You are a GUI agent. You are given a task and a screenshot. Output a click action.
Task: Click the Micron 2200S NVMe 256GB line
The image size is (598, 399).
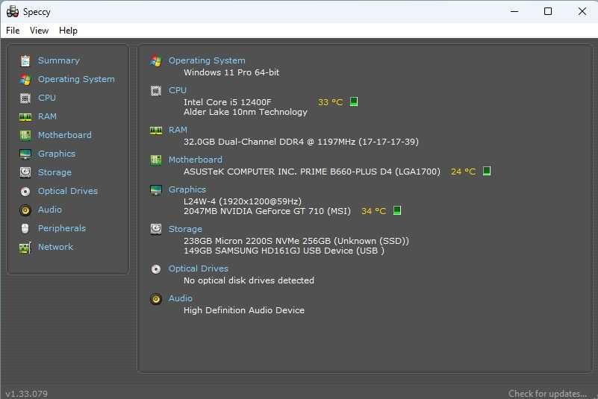coord(296,241)
